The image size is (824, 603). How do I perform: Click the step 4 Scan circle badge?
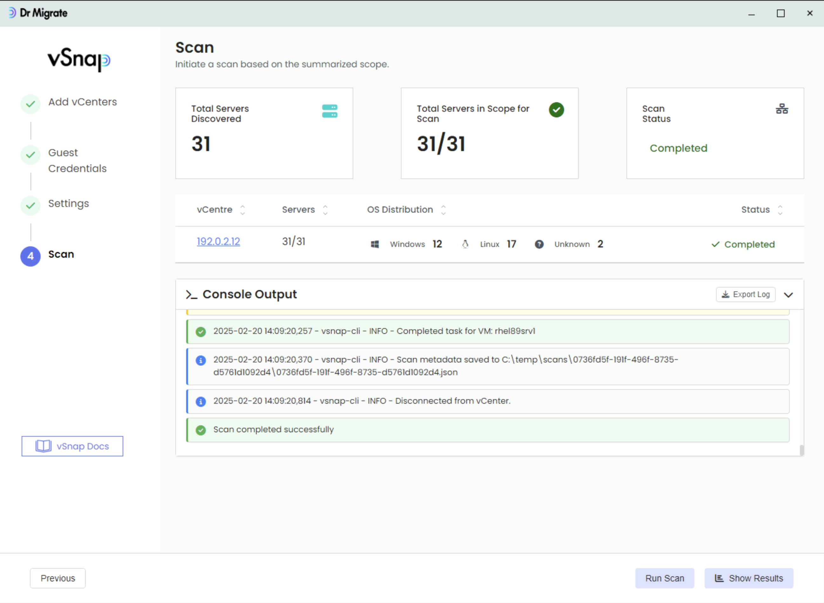30,256
